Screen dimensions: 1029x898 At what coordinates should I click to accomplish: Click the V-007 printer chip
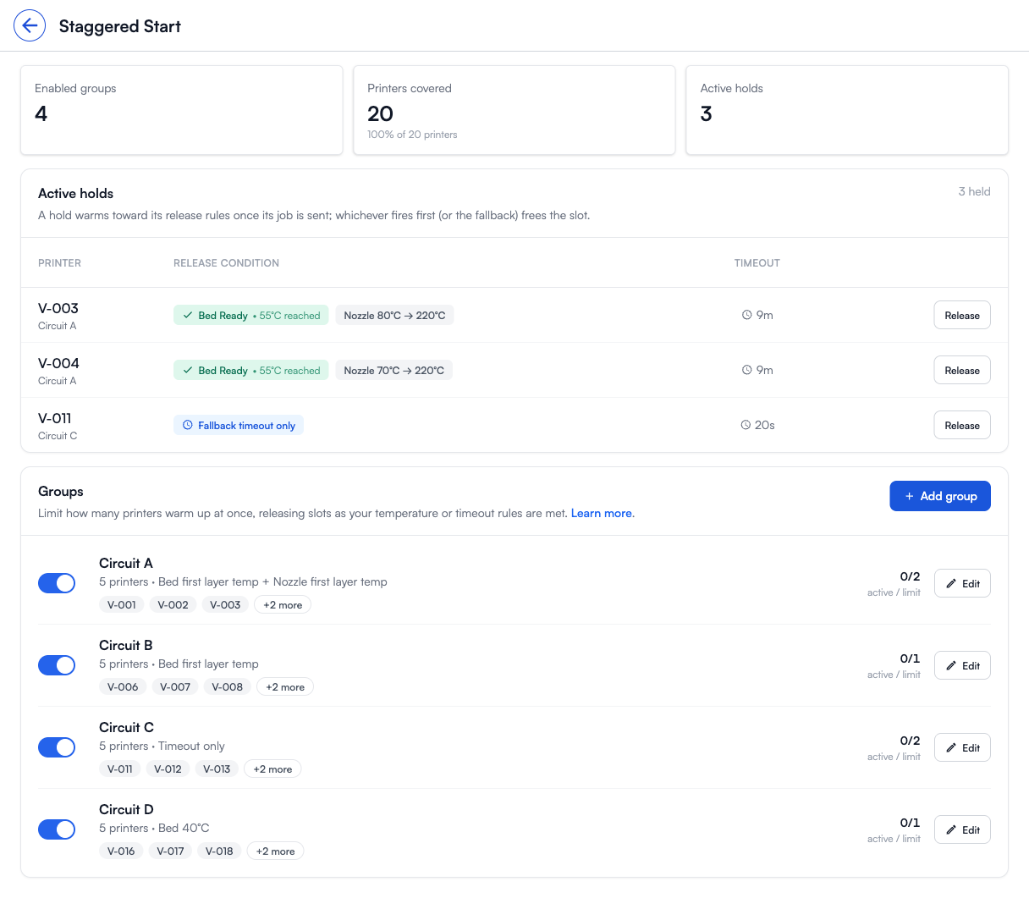(x=175, y=687)
